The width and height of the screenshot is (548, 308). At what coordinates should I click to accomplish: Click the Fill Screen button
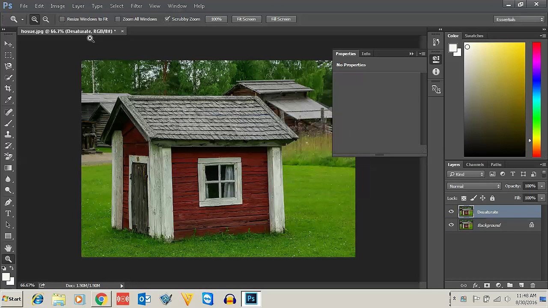coord(281,19)
